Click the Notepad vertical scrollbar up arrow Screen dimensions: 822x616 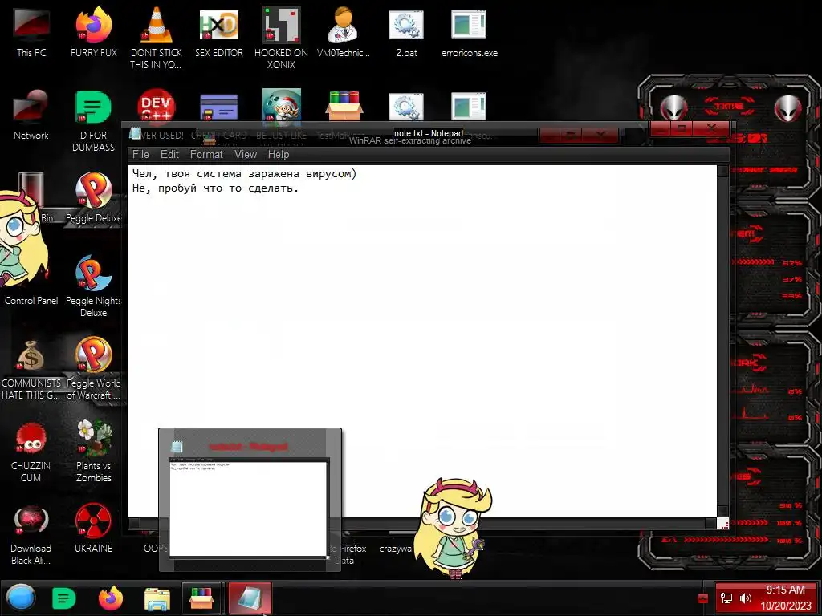(722, 171)
